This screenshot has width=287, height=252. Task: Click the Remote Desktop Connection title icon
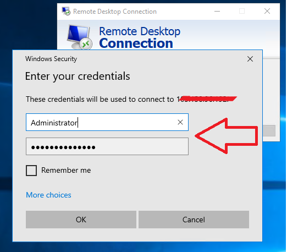66,11
